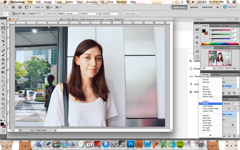The height and width of the screenshot is (150, 240).
Task: Select the Eraser tool
Action: tap(3, 67)
